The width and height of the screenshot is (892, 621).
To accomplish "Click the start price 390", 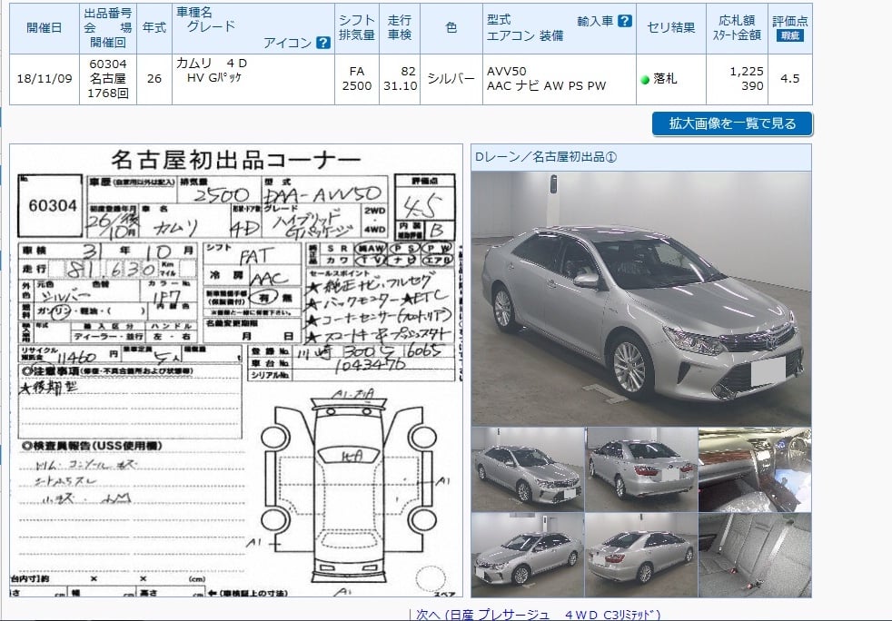I will (752, 86).
